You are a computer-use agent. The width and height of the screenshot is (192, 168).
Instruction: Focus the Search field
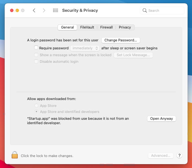click(162, 10)
